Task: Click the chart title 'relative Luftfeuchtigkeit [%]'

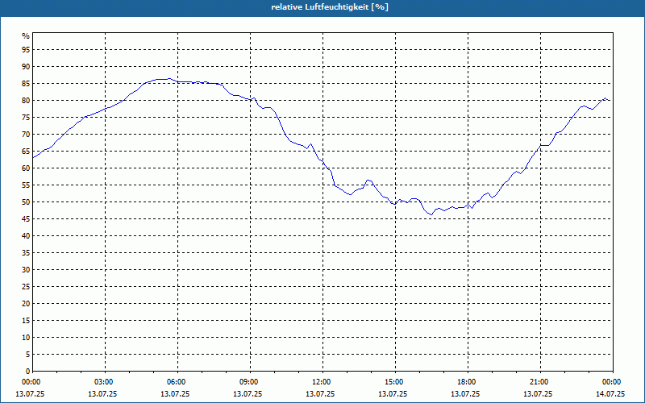Action: pyautogui.click(x=330, y=7)
